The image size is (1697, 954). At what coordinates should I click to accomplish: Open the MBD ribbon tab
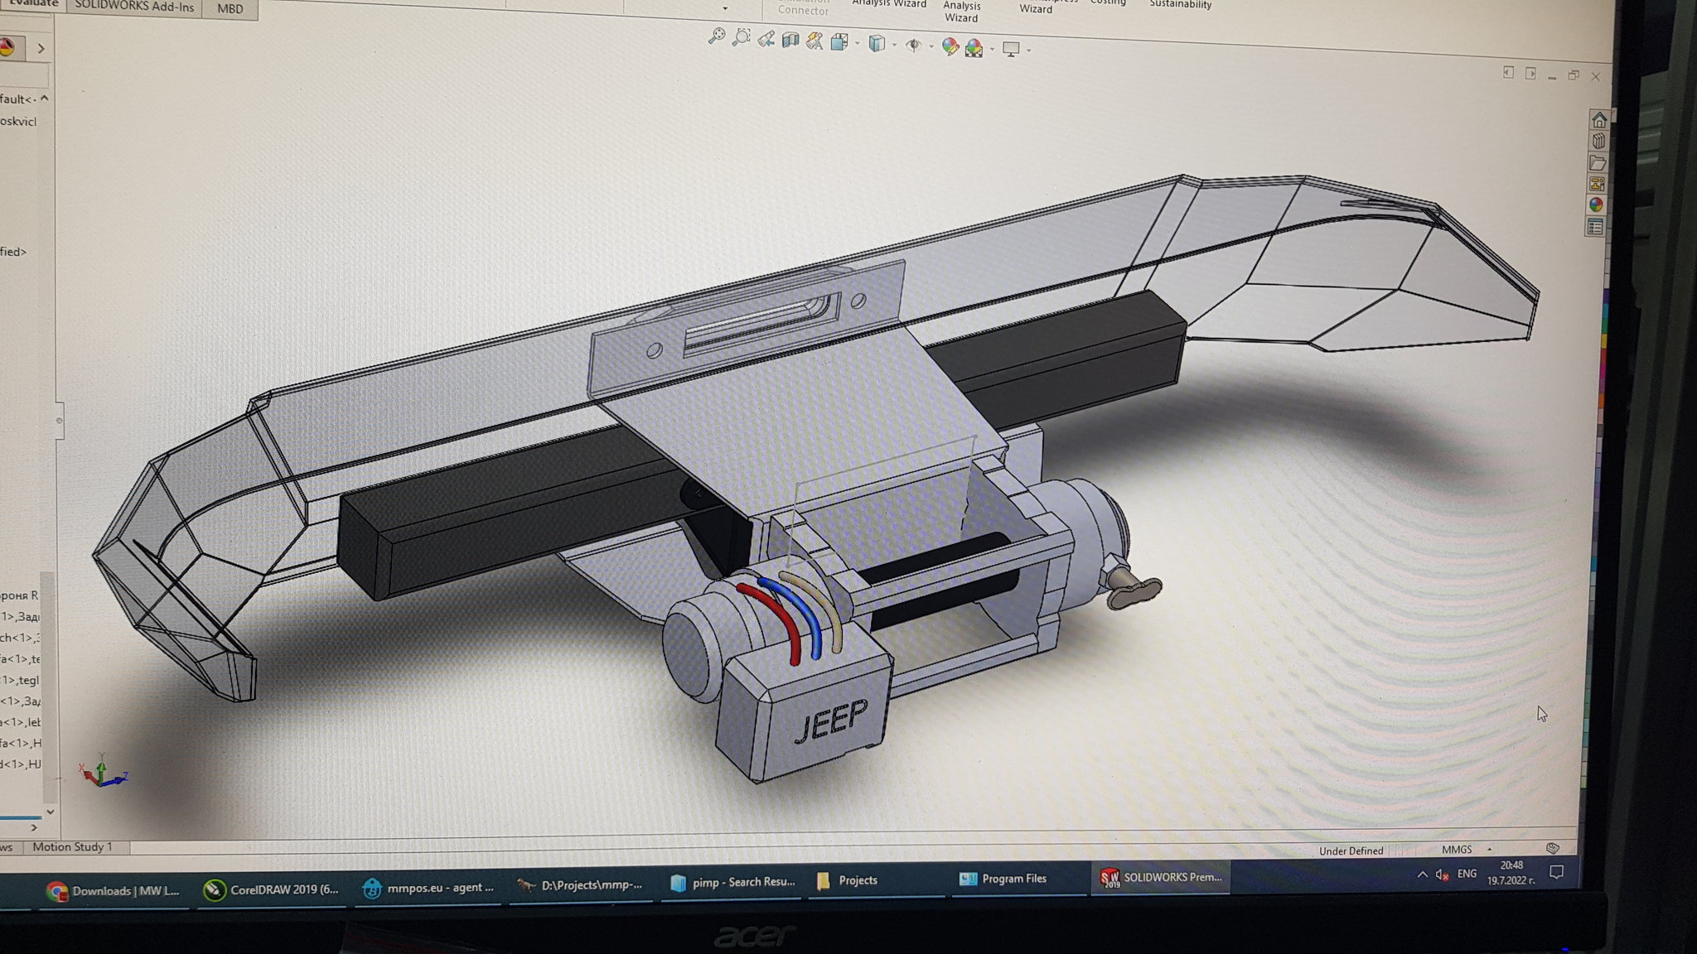tap(230, 9)
